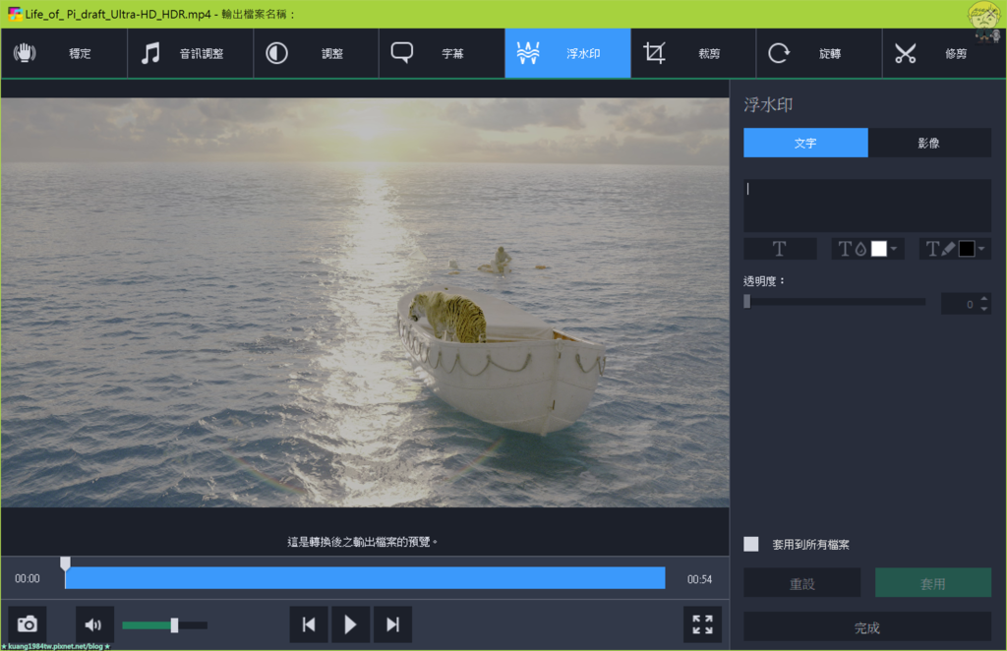Click the 浮水印 panel heading
Viewport: 1007px width, 651px height.
(768, 104)
